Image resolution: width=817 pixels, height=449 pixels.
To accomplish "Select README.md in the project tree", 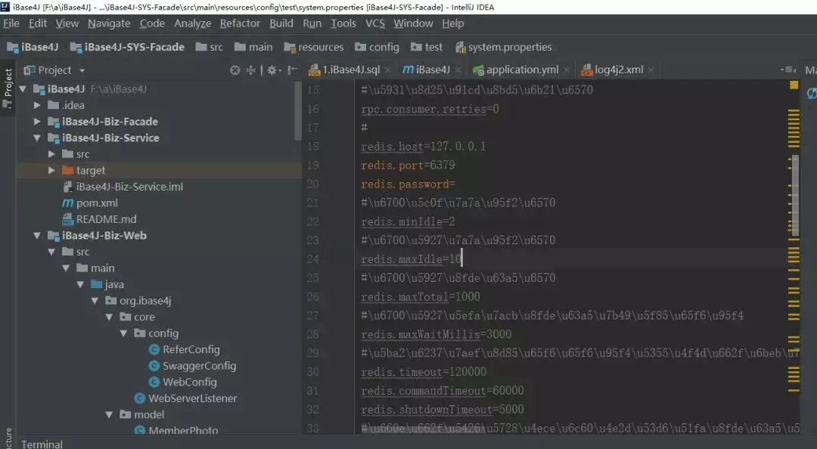I will 99,219.
